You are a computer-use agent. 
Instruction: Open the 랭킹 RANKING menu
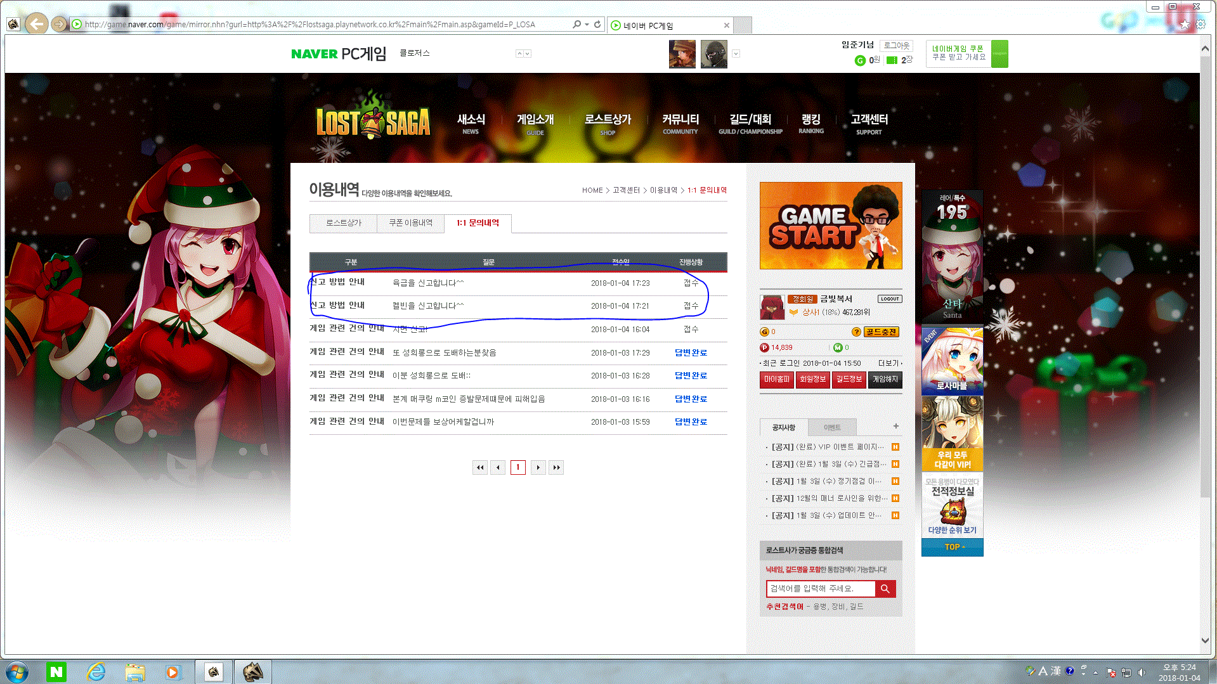pos(811,124)
